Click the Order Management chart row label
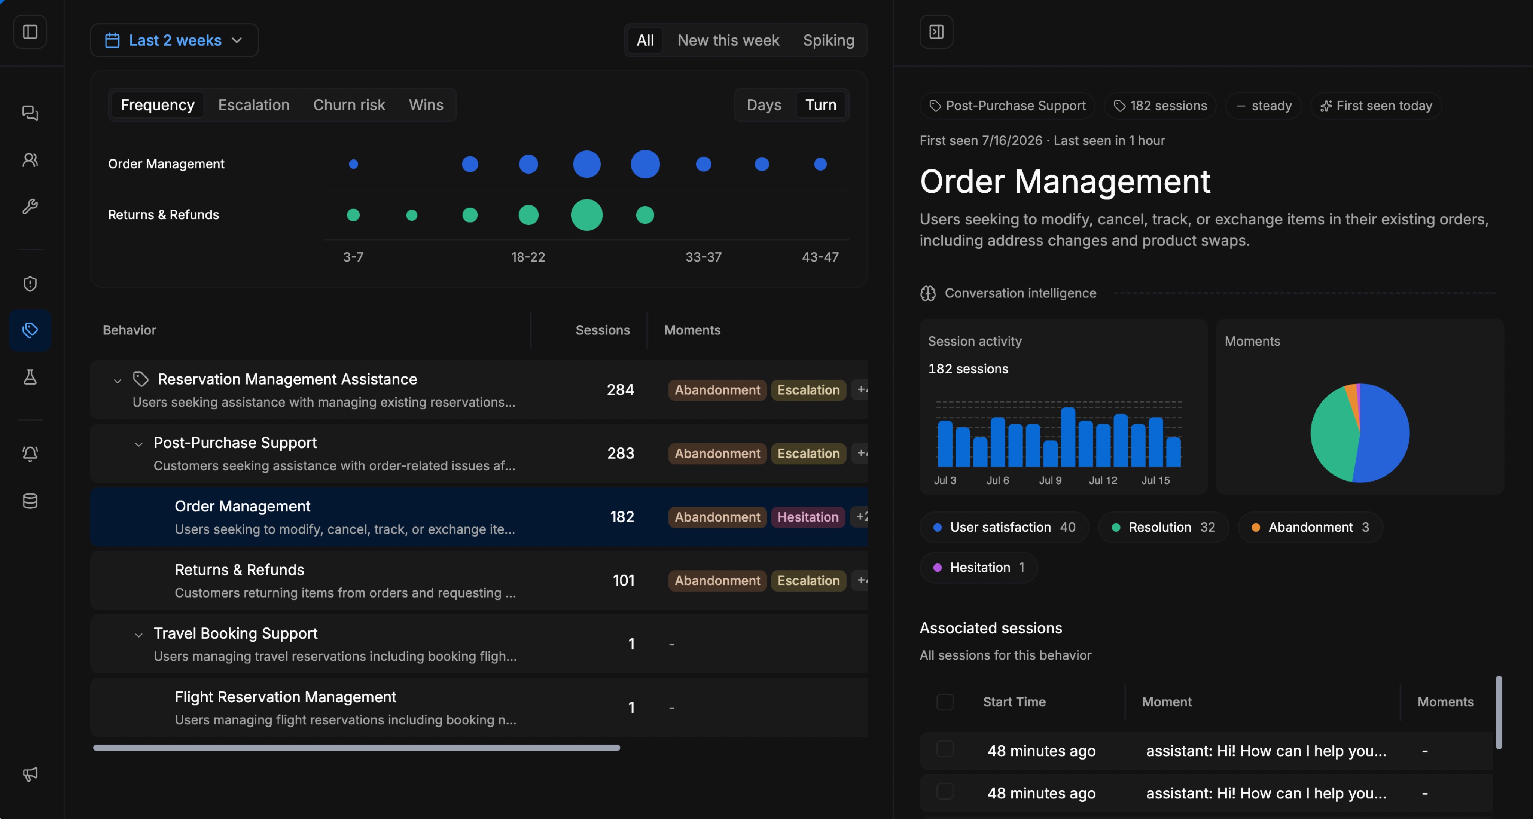The width and height of the screenshot is (1533, 819). (166, 164)
